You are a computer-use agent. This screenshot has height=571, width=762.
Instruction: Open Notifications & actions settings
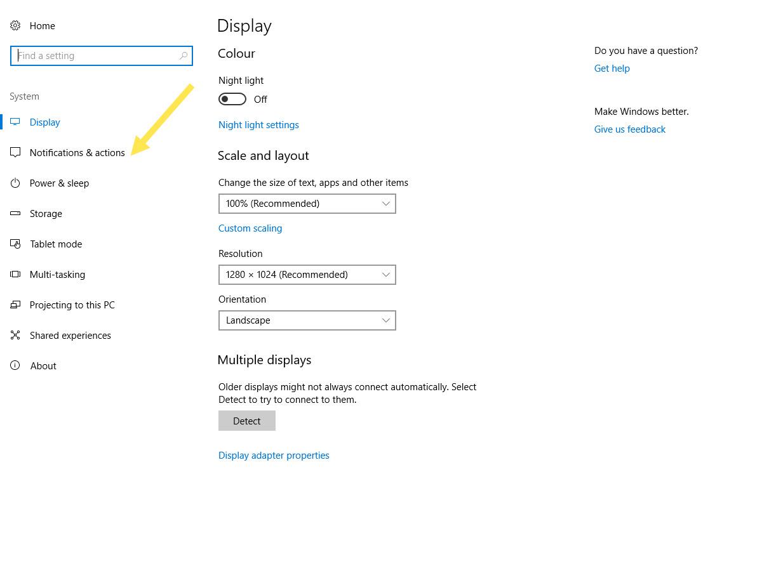coord(77,153)
